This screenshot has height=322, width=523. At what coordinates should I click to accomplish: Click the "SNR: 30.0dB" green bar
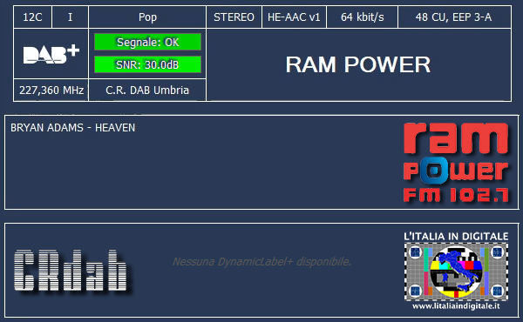(147, 64)
